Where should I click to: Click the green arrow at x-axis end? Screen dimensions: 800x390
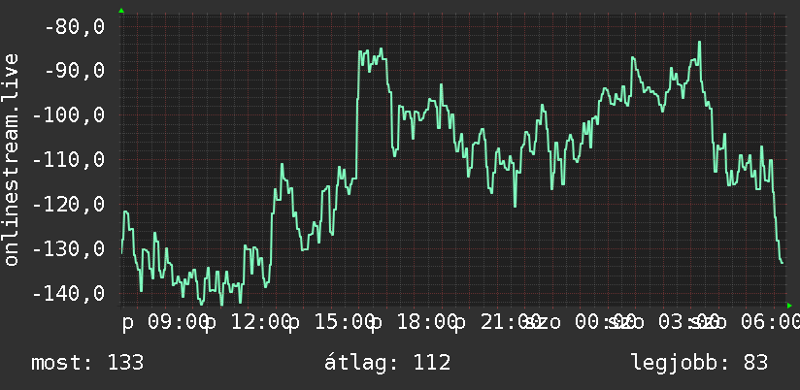789,306
